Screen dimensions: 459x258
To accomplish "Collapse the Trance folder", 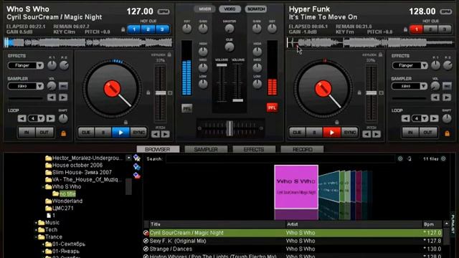I will (36, 237).
